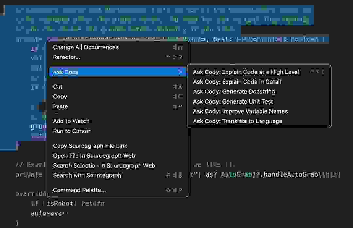Viewport: 353px width, 228px height.
Task: Select Run to Cursor
Action: [x=118, y=131]
